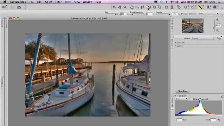Image resolution: width=224 pixels, height=126 pixels.
Task: Click the Bird's Eye zoom percentage field
Action: point(218,25)
